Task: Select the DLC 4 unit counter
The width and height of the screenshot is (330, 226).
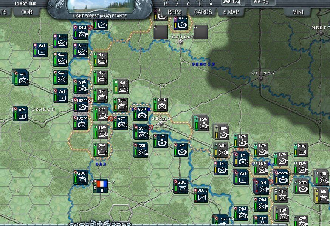Action: 181,23
